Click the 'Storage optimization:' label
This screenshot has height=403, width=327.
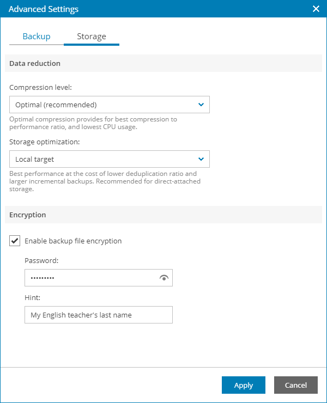click(45, 142)
